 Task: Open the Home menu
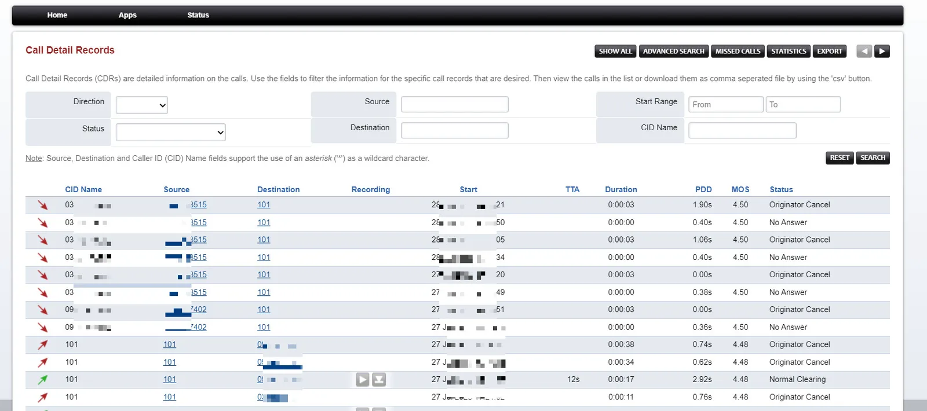[57, 15]
